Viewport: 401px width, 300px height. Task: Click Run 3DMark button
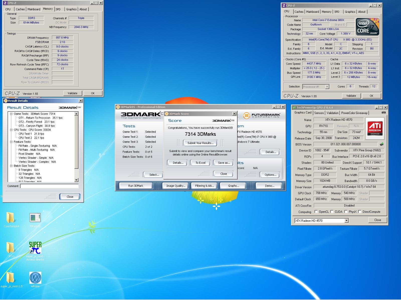tap(136, 186)
